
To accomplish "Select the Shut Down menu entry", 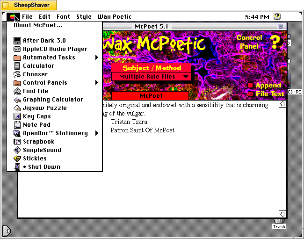I will pyautogui.click(x=55, y=167).
